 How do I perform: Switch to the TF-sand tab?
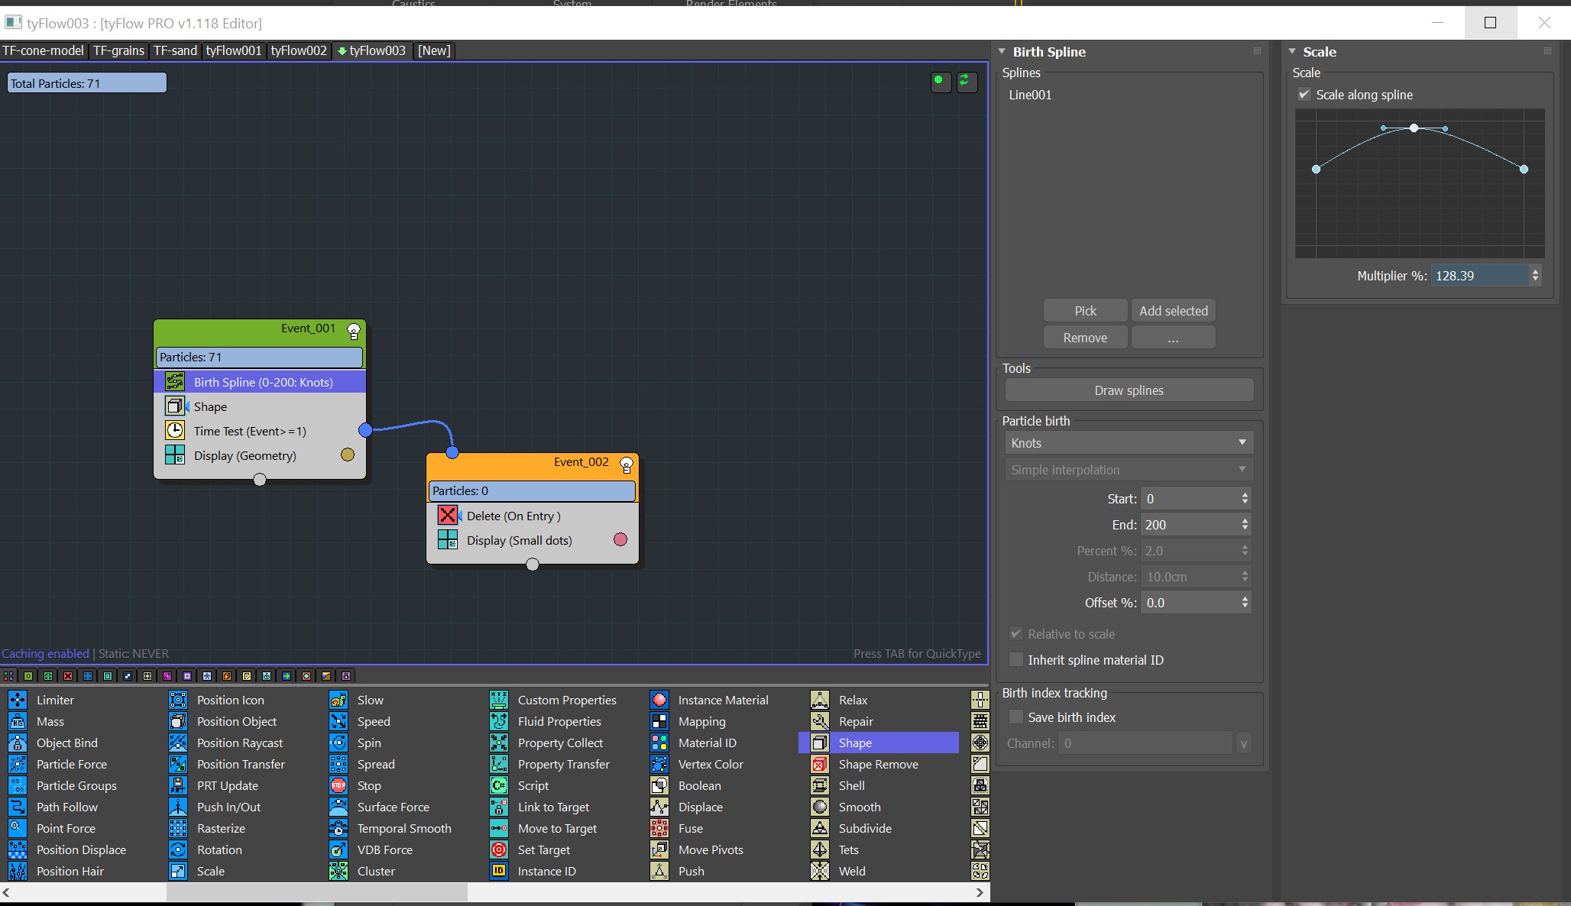175,50
